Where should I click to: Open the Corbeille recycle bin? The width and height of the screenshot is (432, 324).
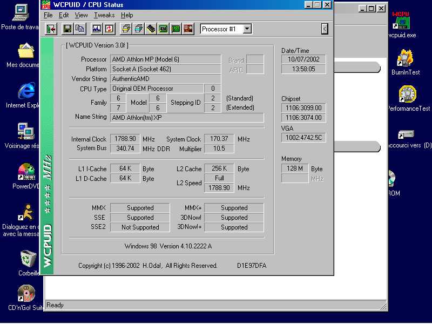(28, 259)
